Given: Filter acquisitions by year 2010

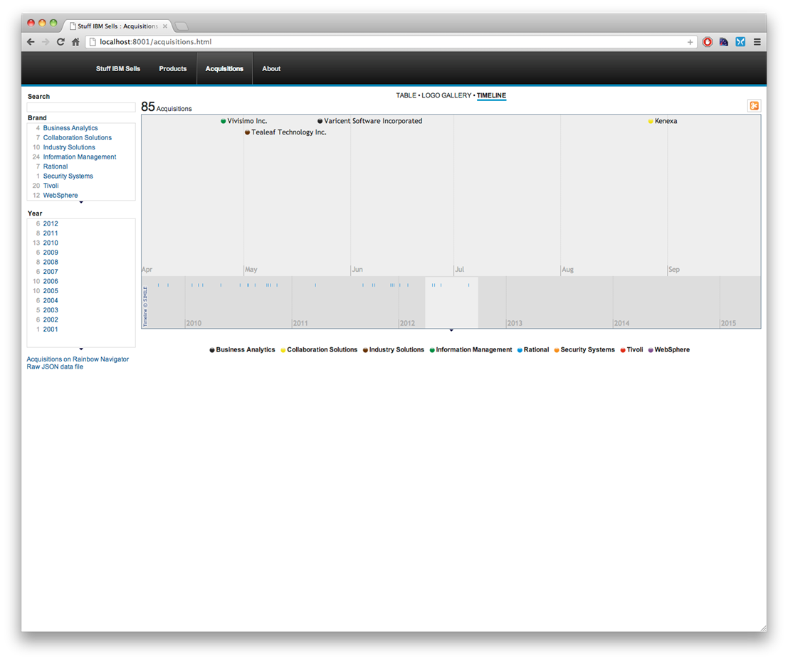Looking at the screenshot, I should click(51, 243).
